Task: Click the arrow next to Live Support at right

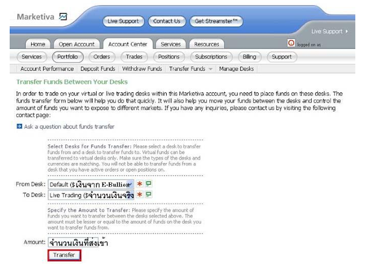Action: [347, 32]
